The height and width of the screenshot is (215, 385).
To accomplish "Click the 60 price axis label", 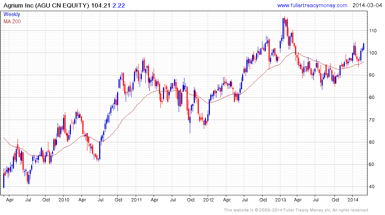I will click(372, 142).
